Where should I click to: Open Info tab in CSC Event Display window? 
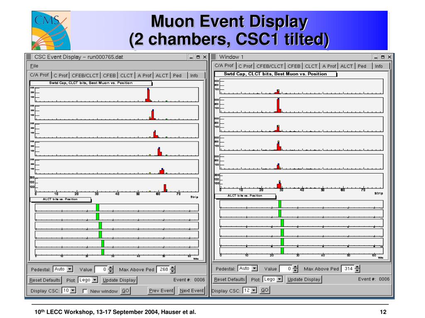pos(194,75)
